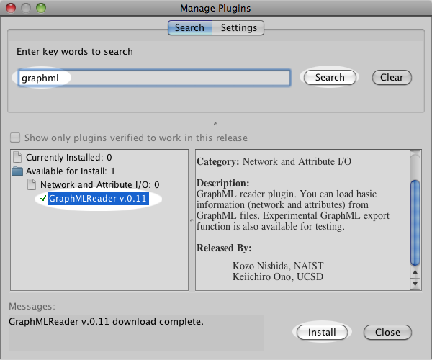Install the selected plugin
The height and width of the screenshot is (360, 432).
[322, 332]
